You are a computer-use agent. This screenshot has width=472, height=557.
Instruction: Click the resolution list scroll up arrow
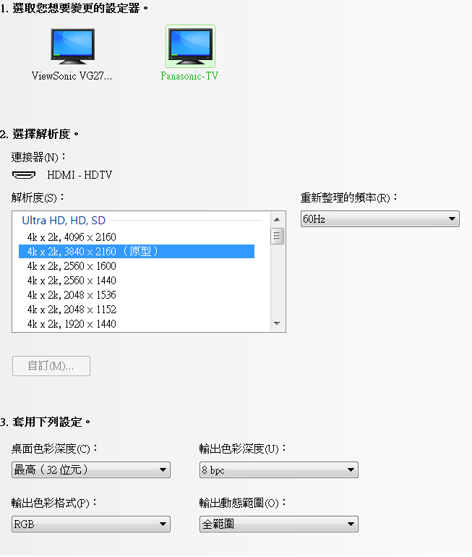point(277,219)
